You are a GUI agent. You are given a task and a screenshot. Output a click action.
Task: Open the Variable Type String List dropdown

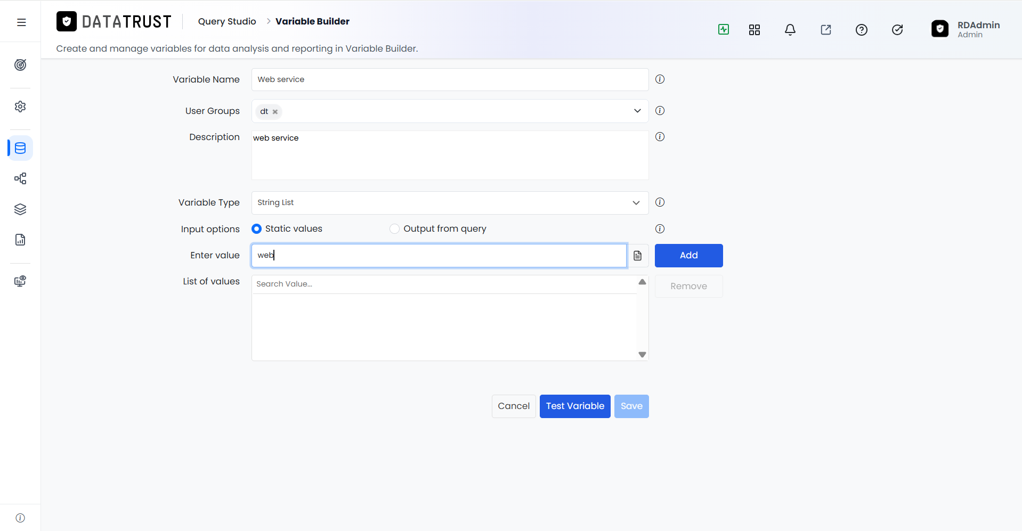[450, 203]
